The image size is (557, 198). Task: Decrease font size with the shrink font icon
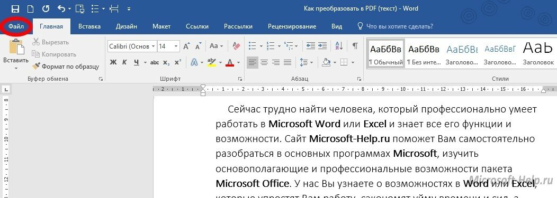pyautogui.click(x=199, y=46)
